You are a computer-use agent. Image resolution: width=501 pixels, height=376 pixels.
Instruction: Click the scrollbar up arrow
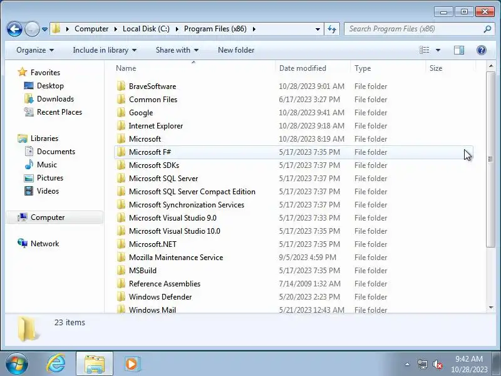point(490,66)
